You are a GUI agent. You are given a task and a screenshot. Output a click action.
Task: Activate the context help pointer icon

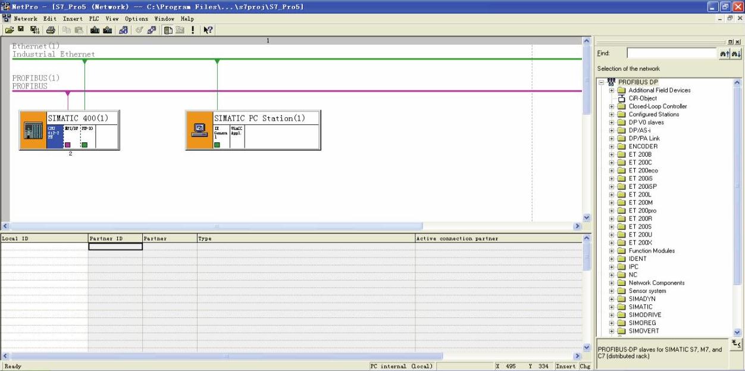click(208, 30)
